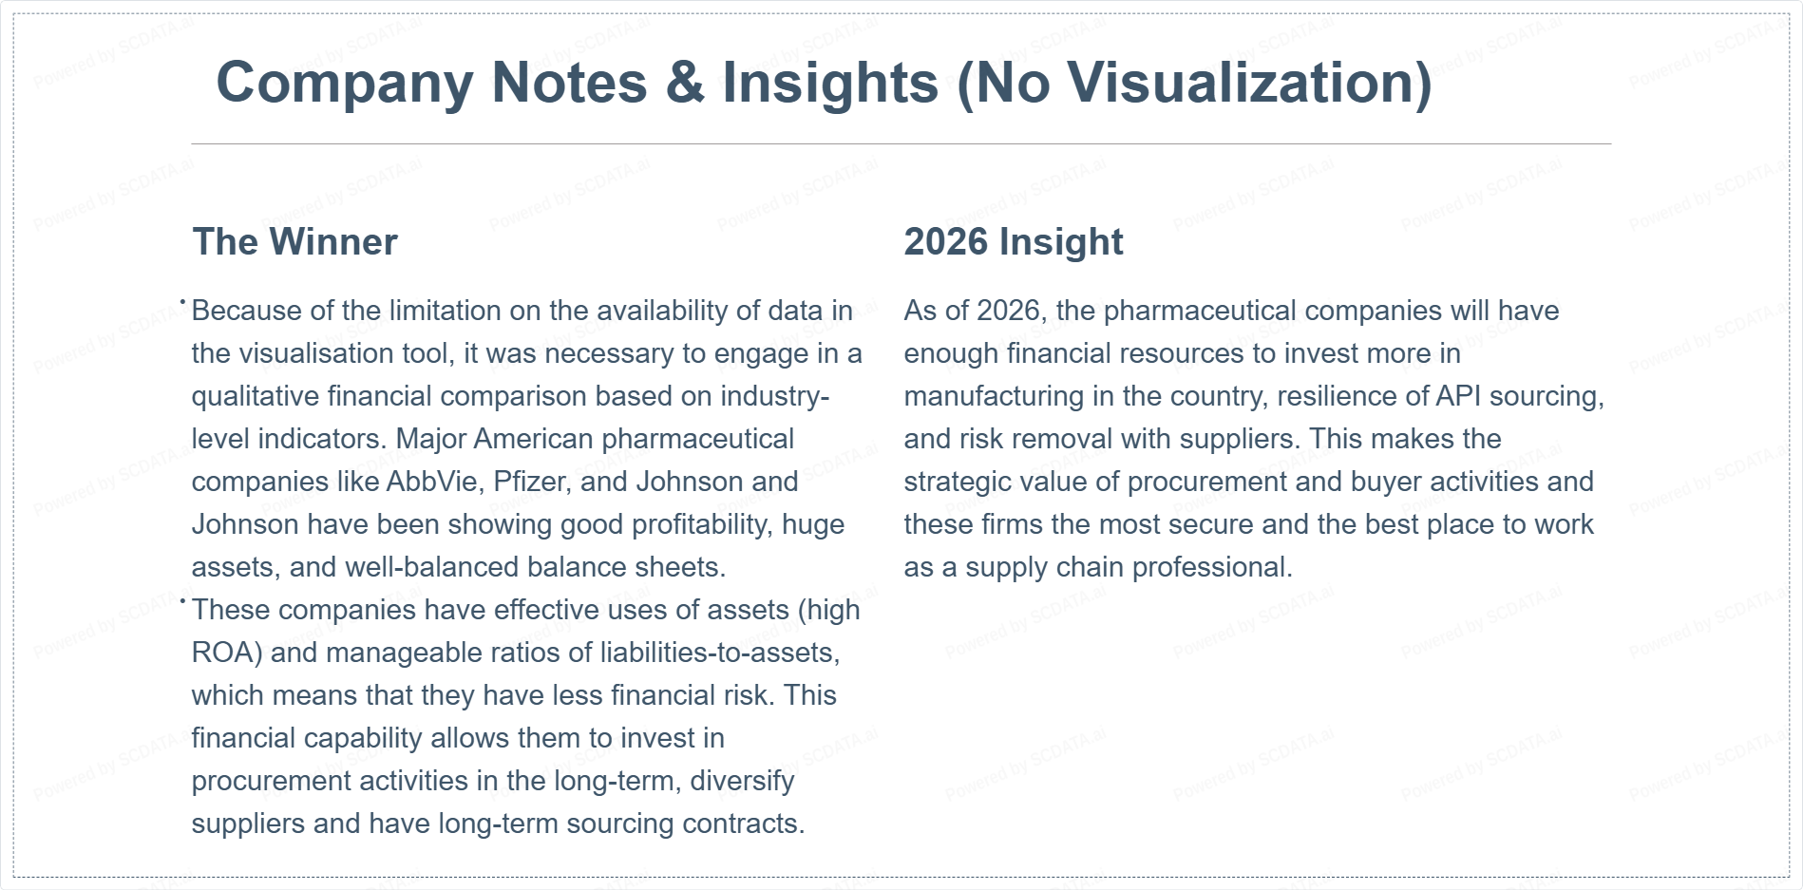Click the words "supply chain professional"
The width and height of the screenshot is (1803, 890).
1129,567
